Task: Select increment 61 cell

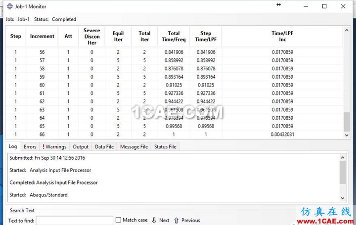Action: click(42, 93)
